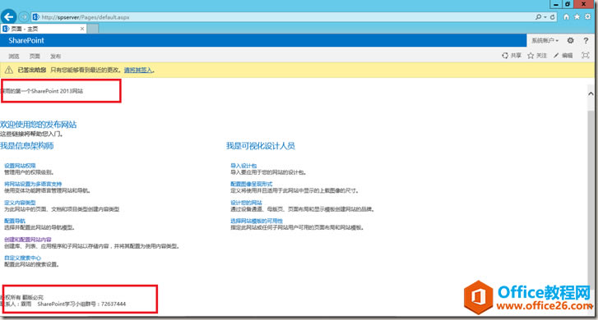The image size is (598, 320).
Task: Open Internet Explorer tools gear icon
Action: click(587, 16)
